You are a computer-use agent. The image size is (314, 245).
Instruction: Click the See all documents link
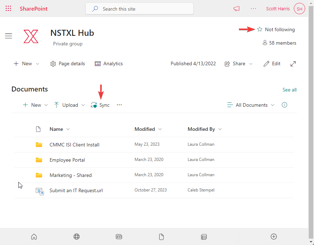pos(290,90)
